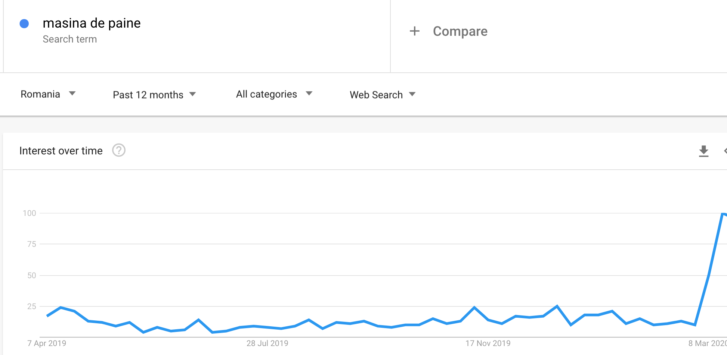
Task: Click the download CSV icon
Action: point(703,151)
